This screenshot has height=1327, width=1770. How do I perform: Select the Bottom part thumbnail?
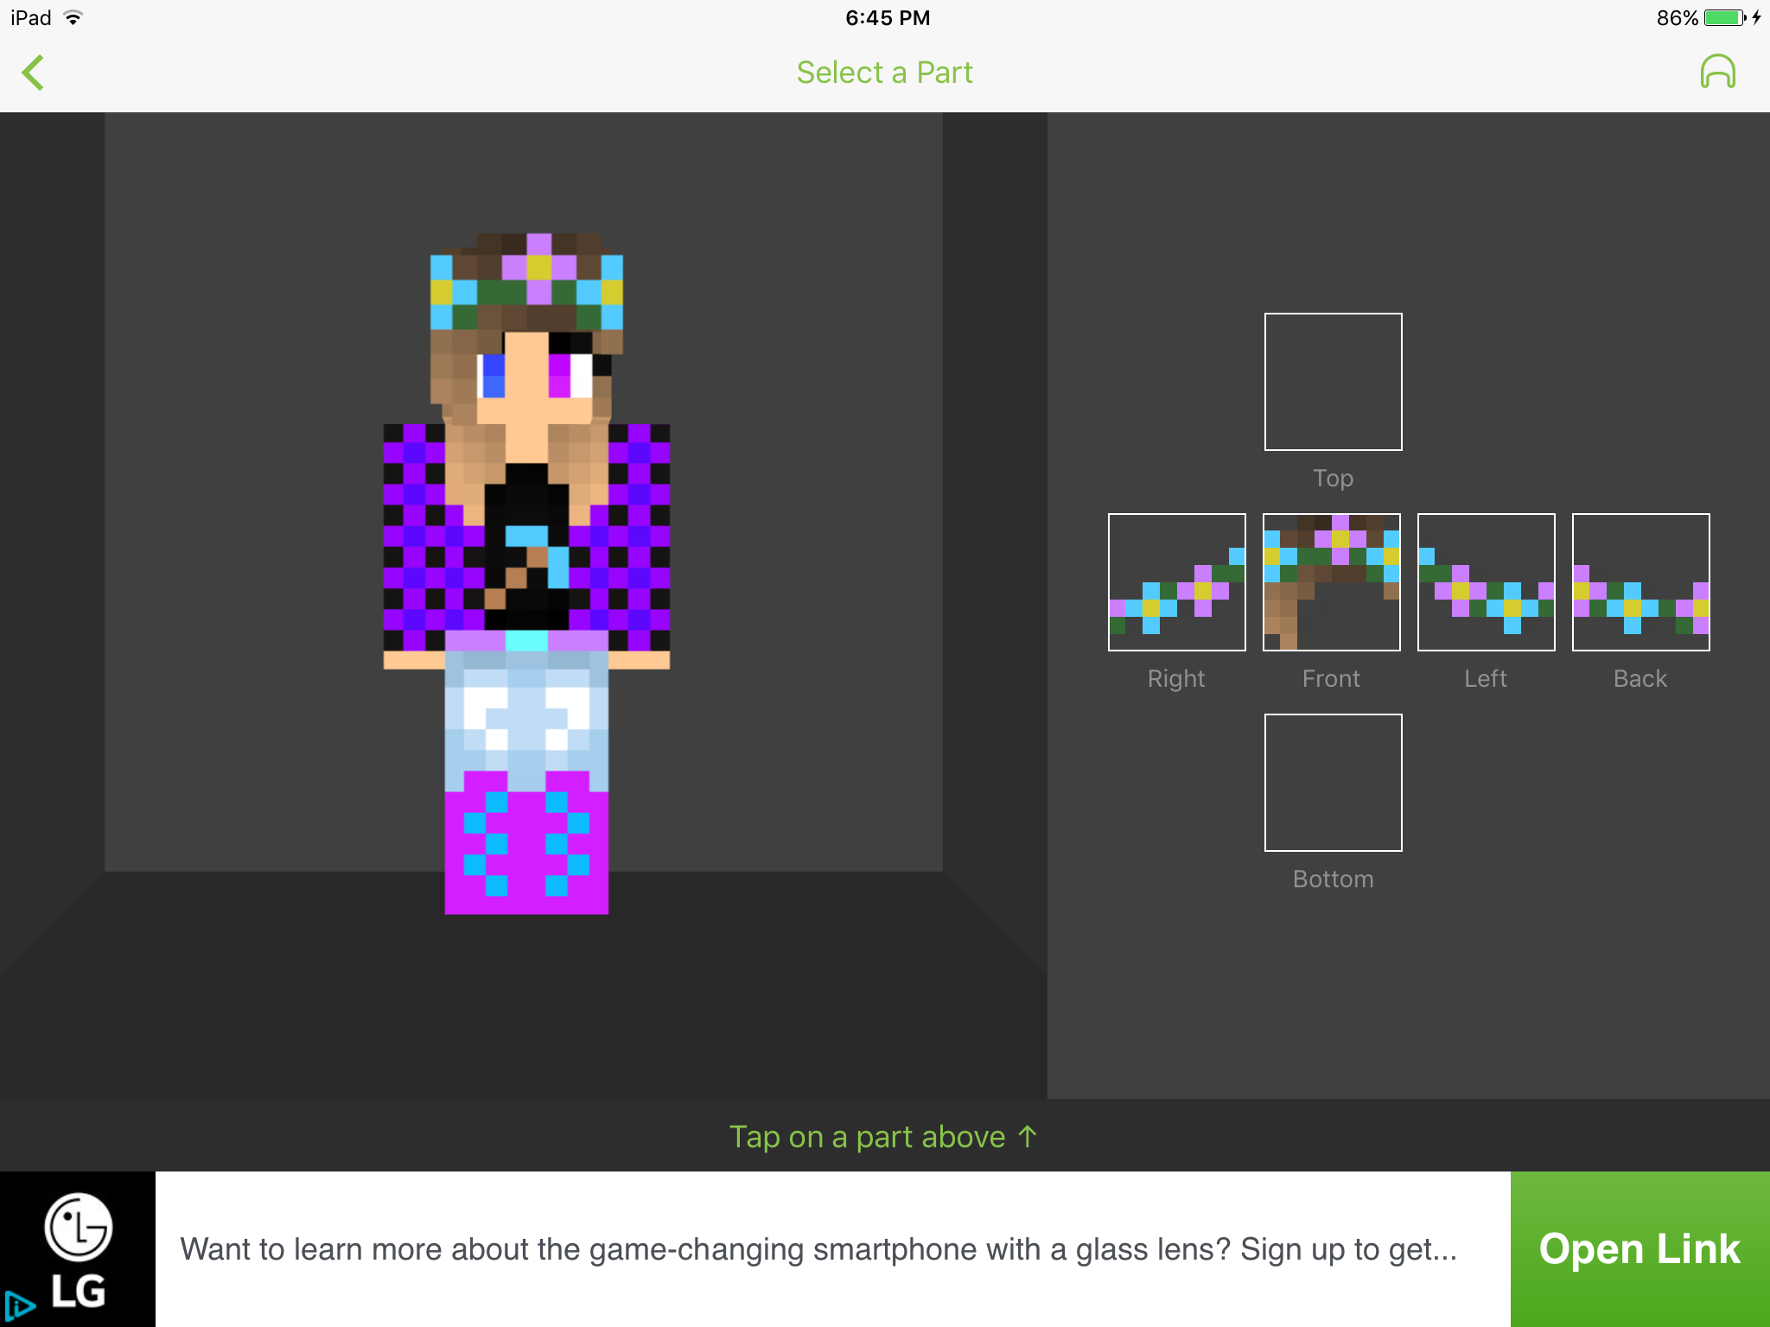pos(1333,783)
